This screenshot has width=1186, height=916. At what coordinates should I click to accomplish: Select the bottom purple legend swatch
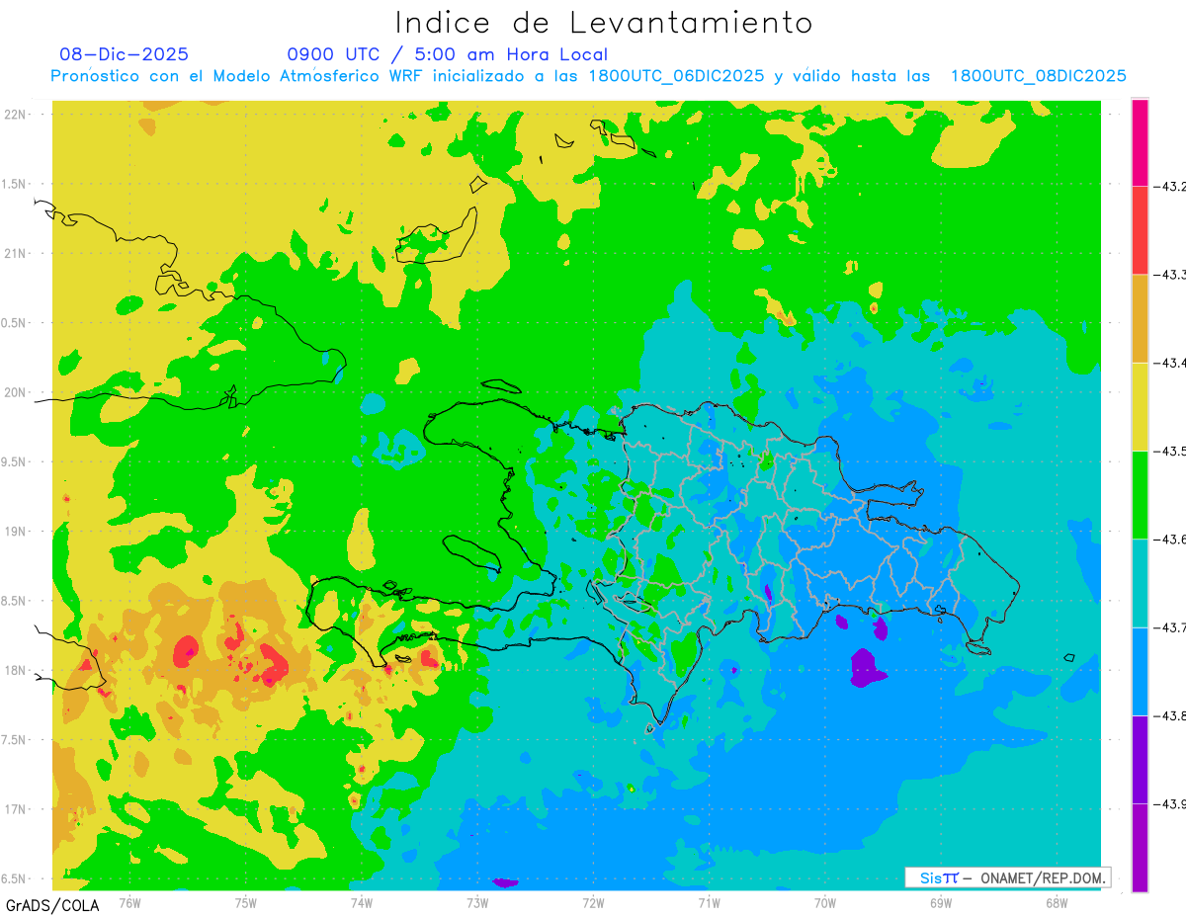click(1140, 848)
